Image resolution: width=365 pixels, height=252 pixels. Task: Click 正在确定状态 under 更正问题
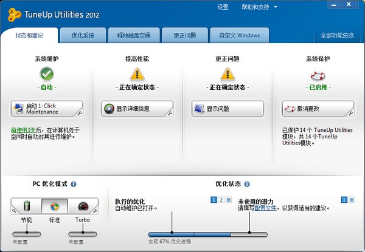coord(228,87)
